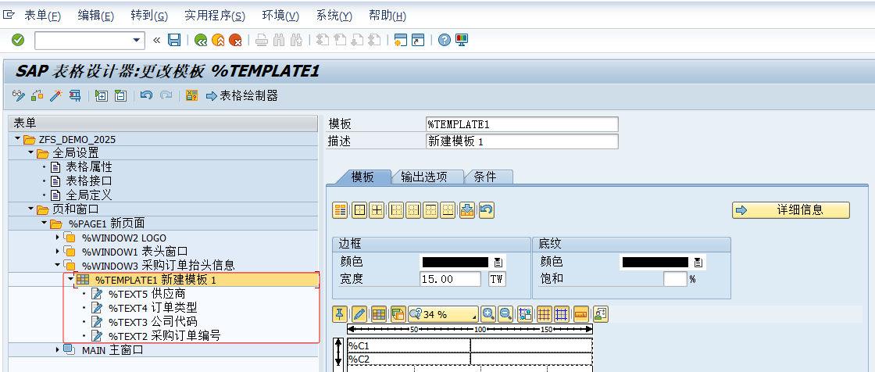Click the Zoom In magnifier icon
875x372 pixels.
tap(488, 314)
